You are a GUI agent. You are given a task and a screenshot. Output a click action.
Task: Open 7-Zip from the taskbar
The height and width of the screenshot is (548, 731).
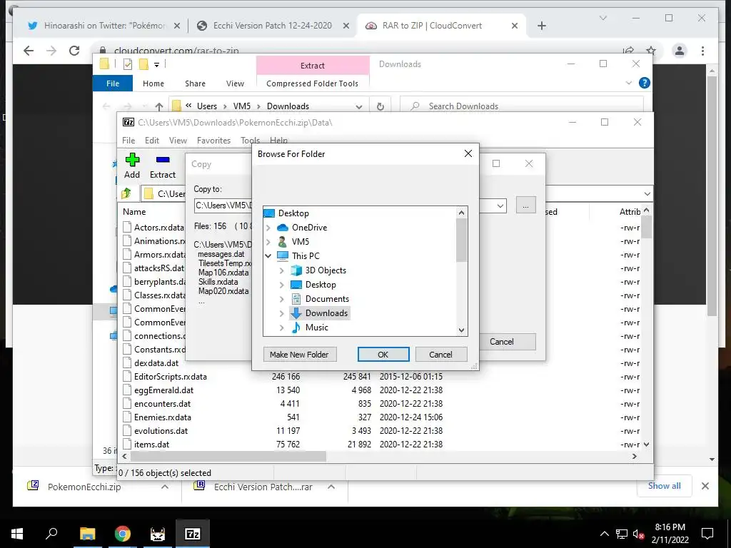[x=193, y=534]
